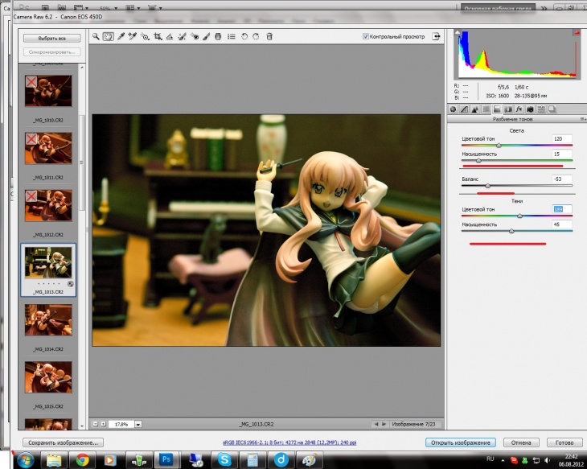Click the Готово button
The image size is (587, 469).
click(x=564, y=442)
